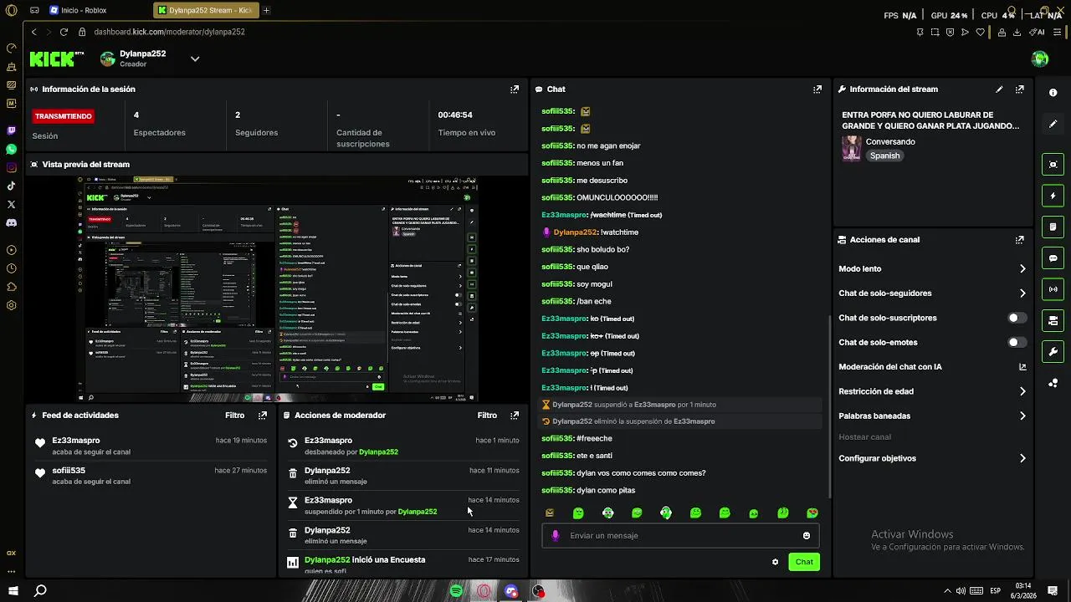Toggle Chat de solo-suscriptores switch
This screenshot has width=1071, height=602.
1017,318
